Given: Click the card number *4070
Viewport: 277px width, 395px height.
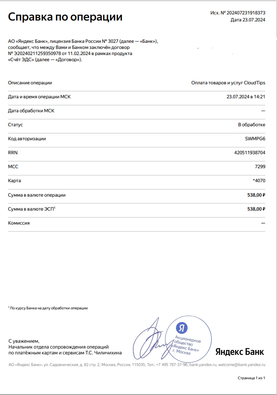Looking at the screenshot, I should click(259, 180).
